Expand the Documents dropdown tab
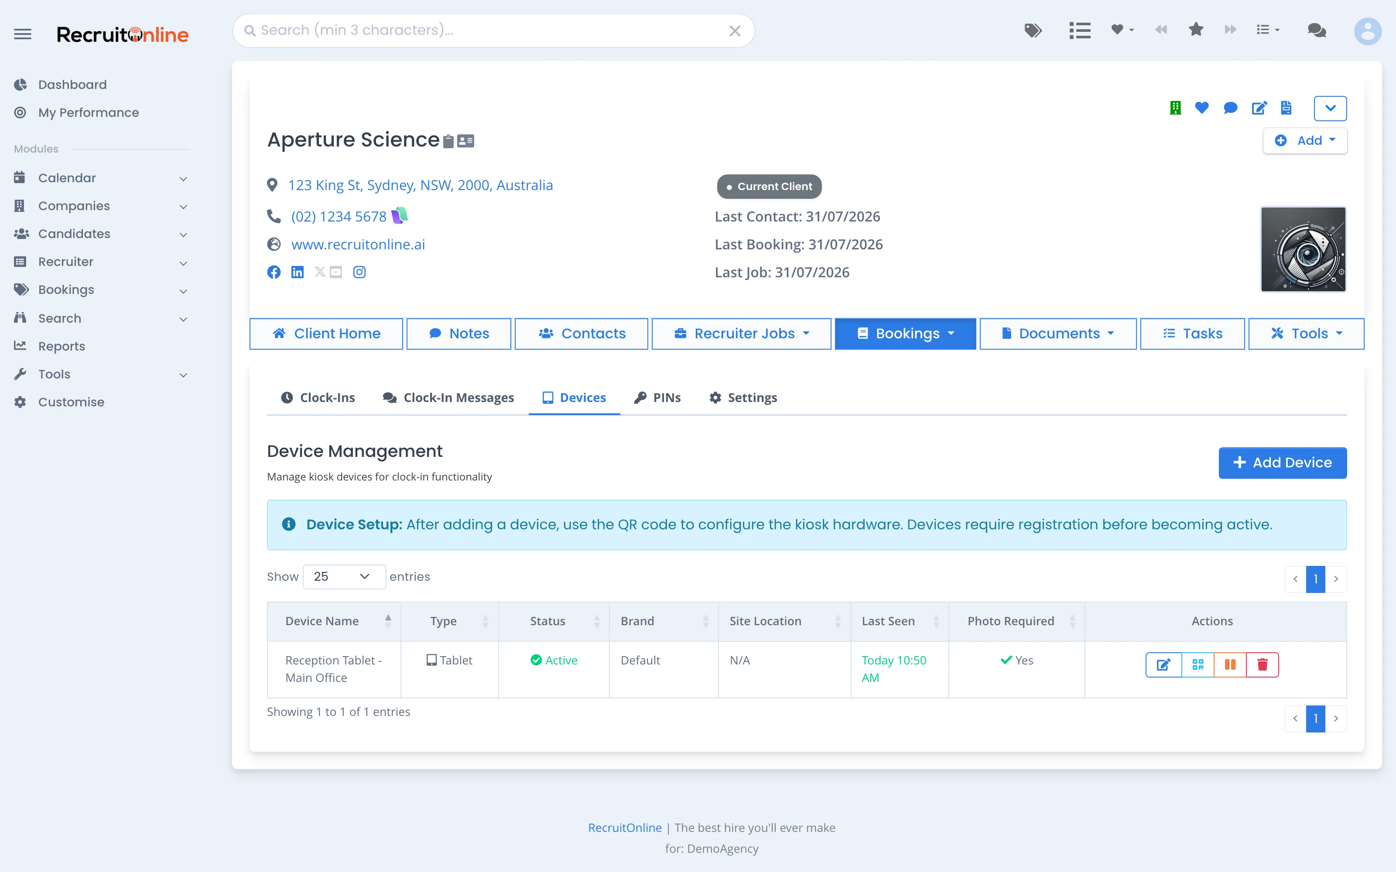Screen dimensions: 1396x872 pos(1058,334)
